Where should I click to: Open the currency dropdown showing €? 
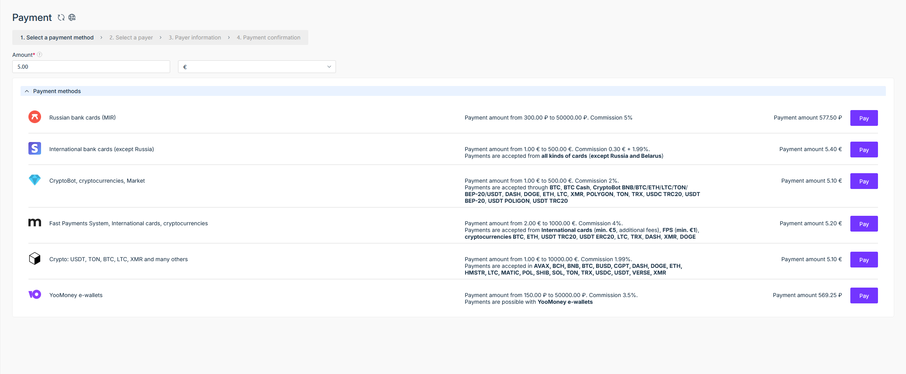257,67
